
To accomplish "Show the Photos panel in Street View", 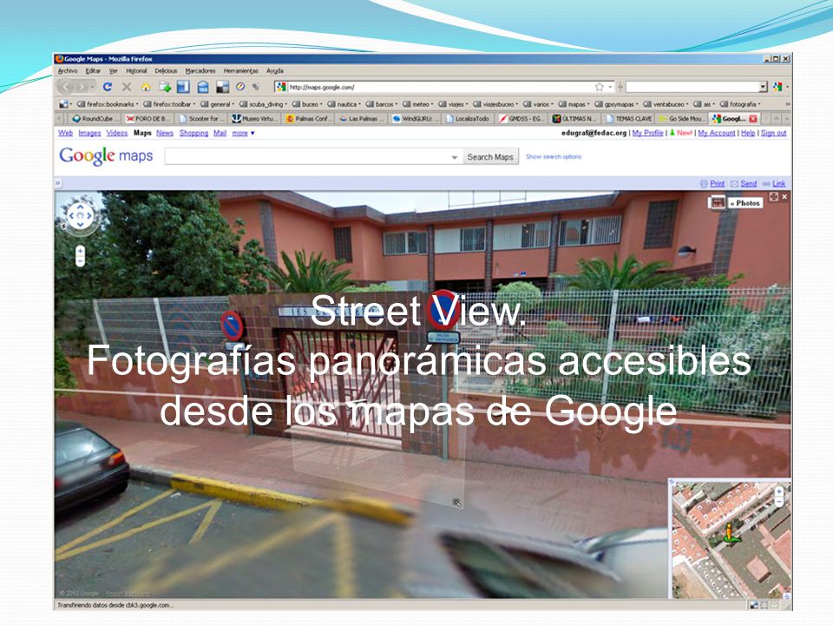I will pyautogui.click(x=744, y=203).
